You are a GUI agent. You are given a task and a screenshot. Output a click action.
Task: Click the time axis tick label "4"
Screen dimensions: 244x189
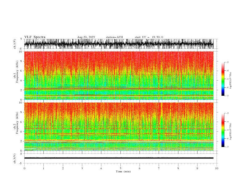pos(101,168)
